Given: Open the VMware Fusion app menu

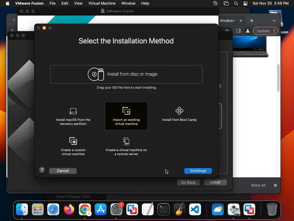Looking at the screenshot, I should 29,3.
